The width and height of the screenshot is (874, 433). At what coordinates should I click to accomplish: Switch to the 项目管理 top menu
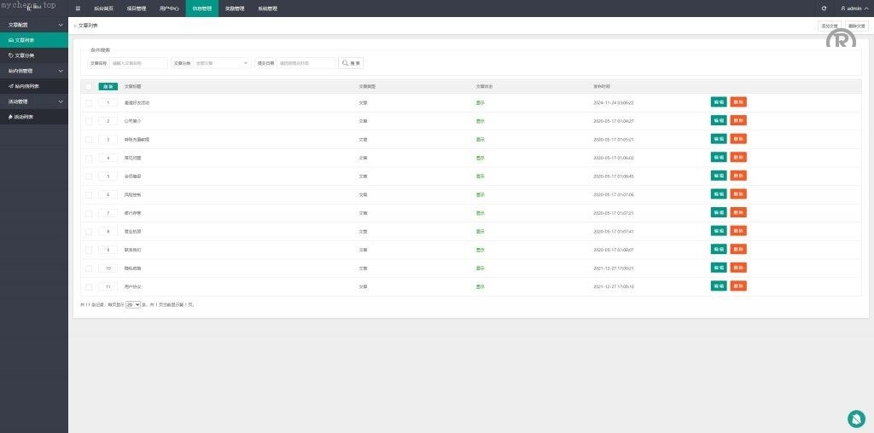coord(136,8)
